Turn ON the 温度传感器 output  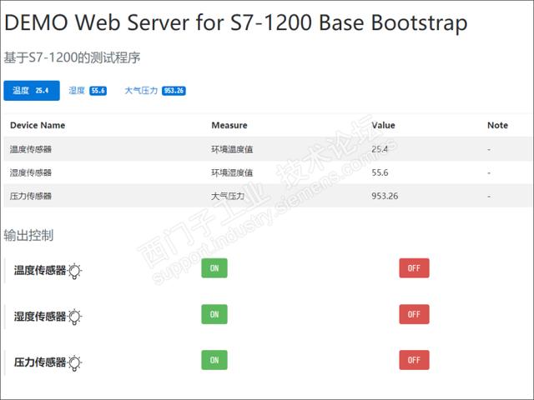[214, 268]
